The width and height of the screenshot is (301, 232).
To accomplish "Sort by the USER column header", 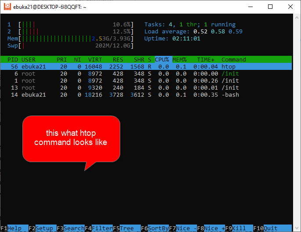I will coord(29,59).
